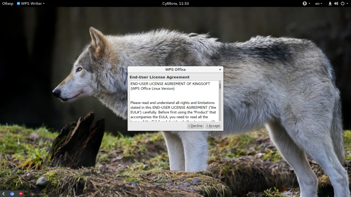351x197 pixels.
Task: Collapse the bottom tray with left chevron
Action: coord(3,194)
